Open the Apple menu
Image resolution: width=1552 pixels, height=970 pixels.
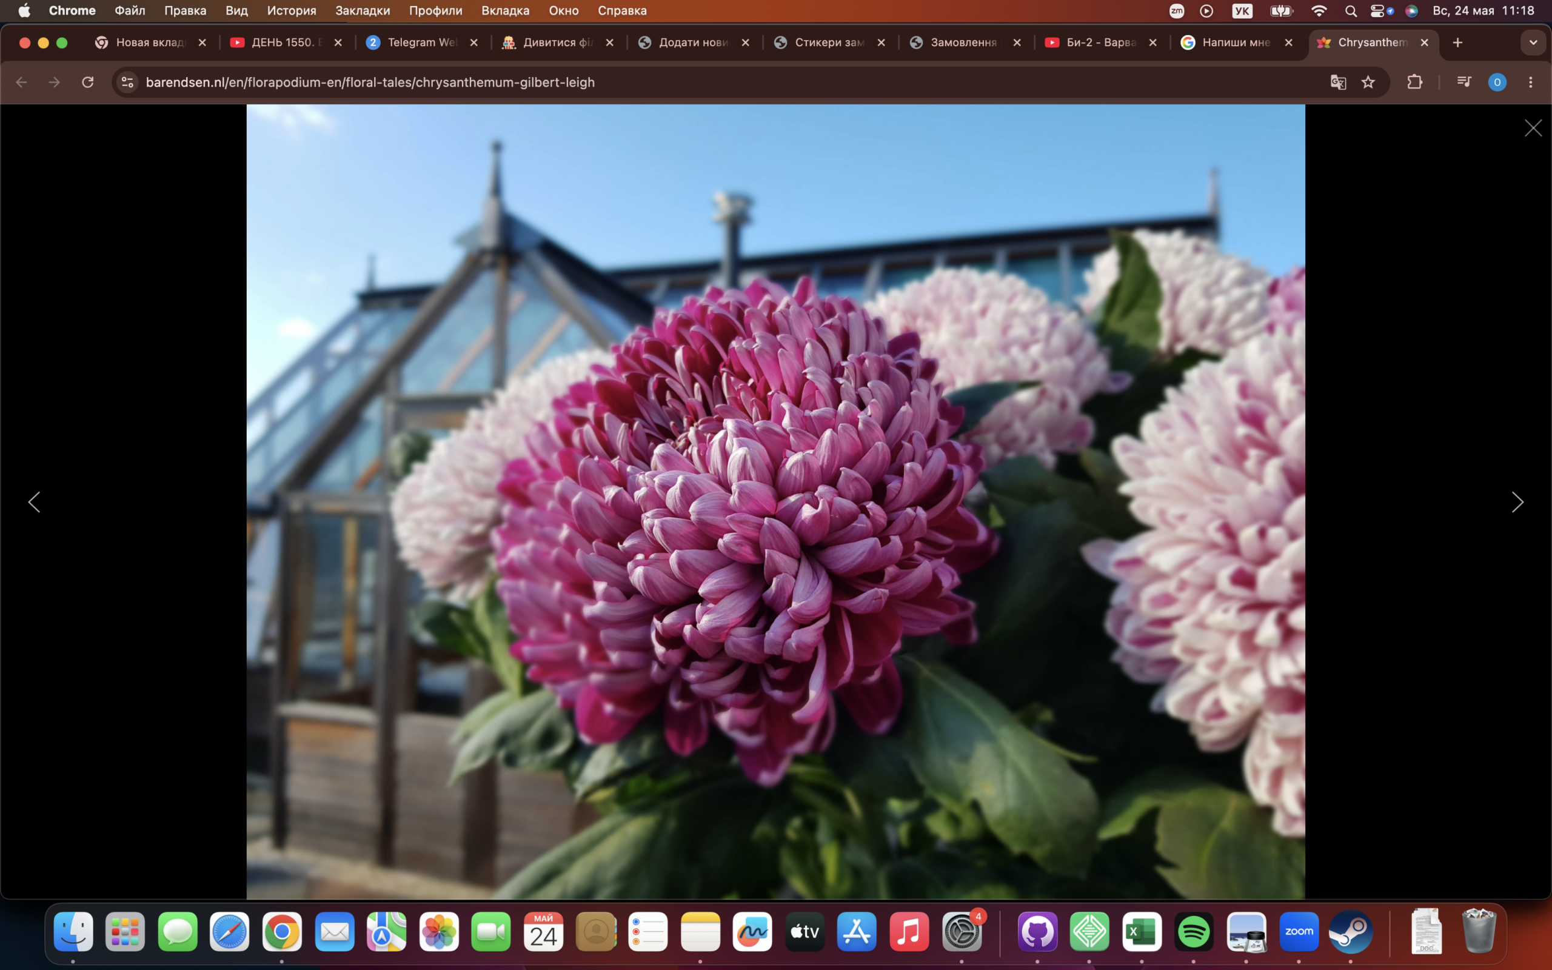[x=24, y=10]
